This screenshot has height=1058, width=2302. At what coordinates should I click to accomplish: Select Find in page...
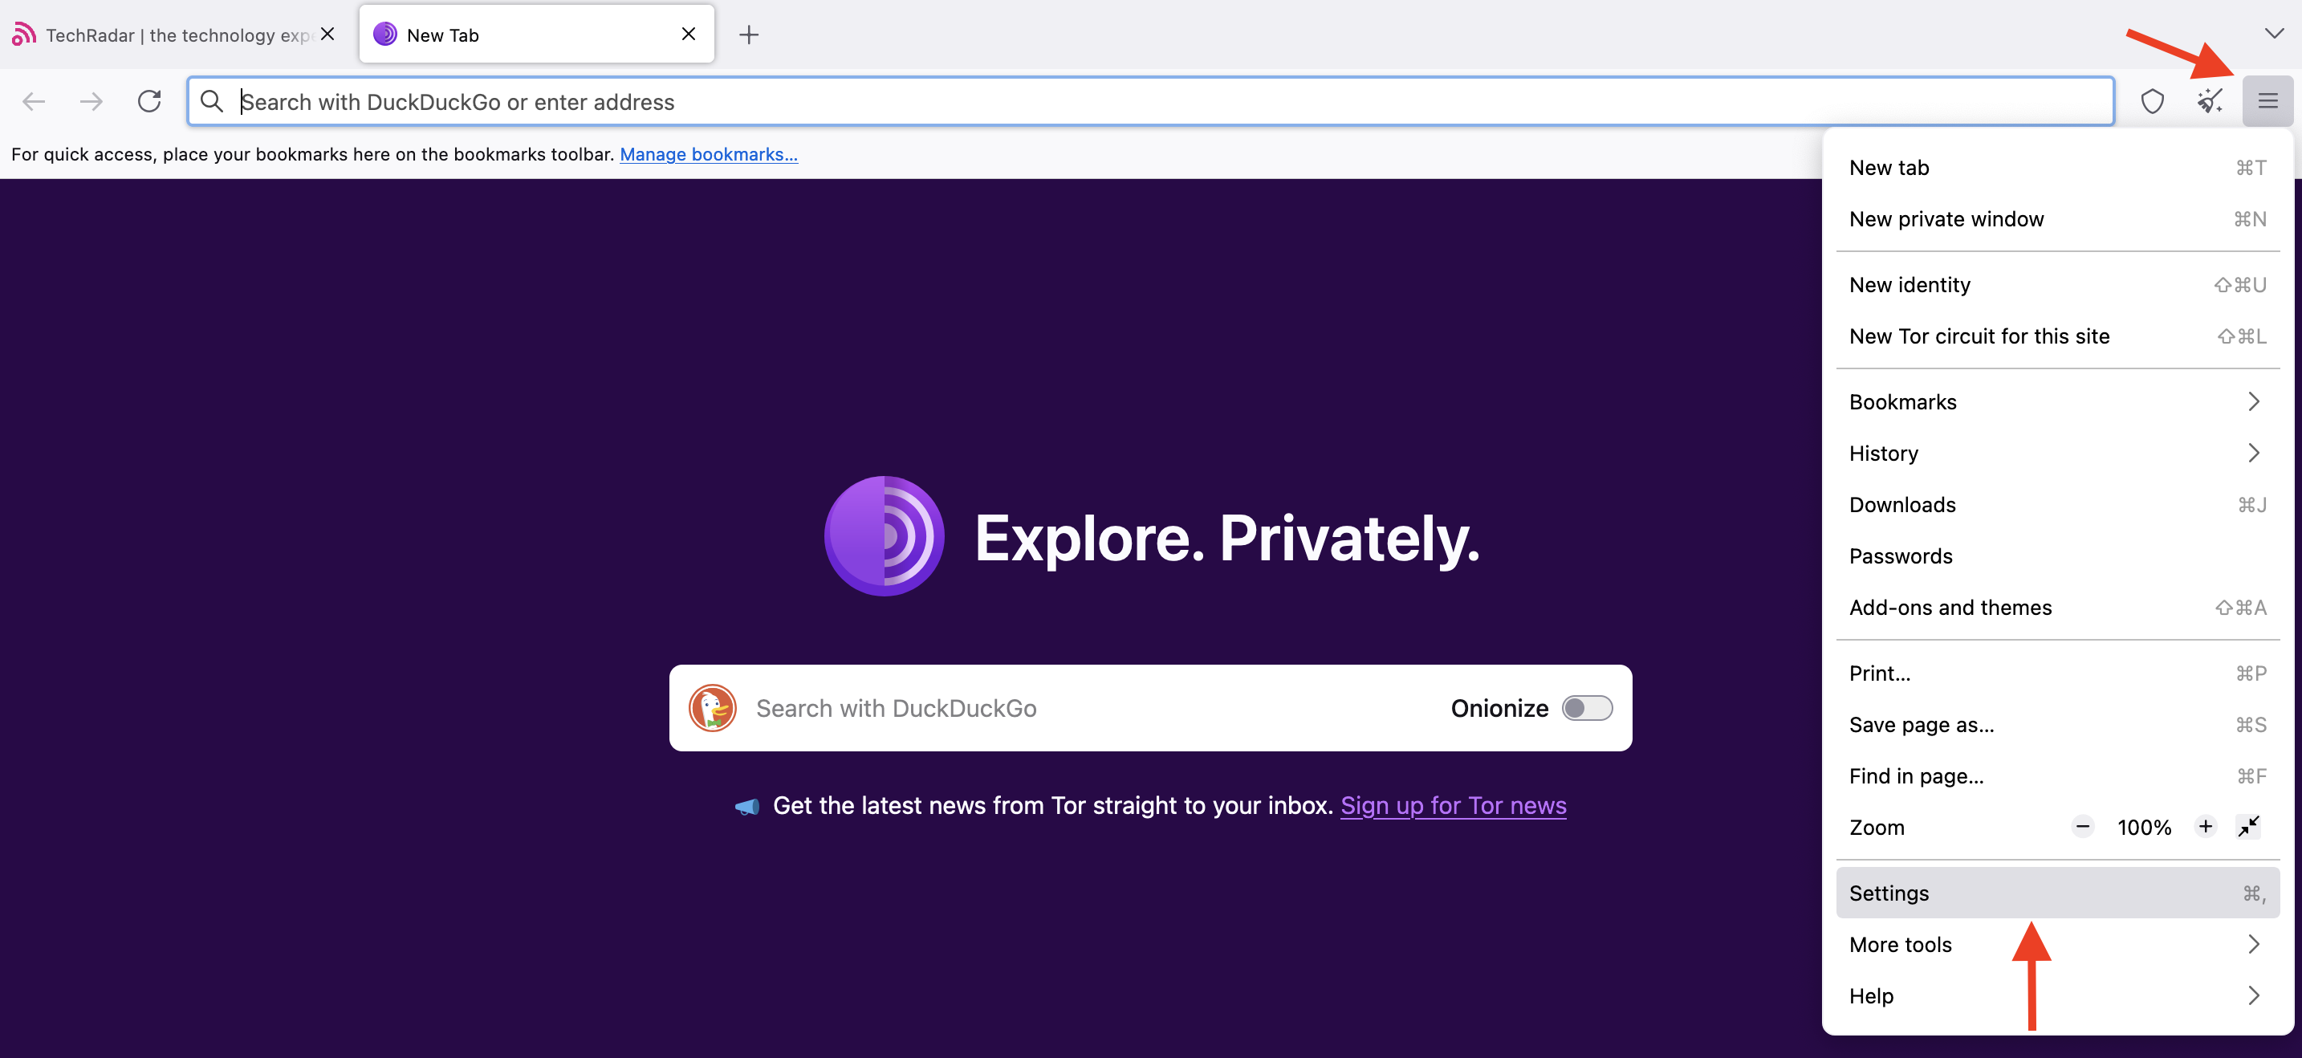2058,776
